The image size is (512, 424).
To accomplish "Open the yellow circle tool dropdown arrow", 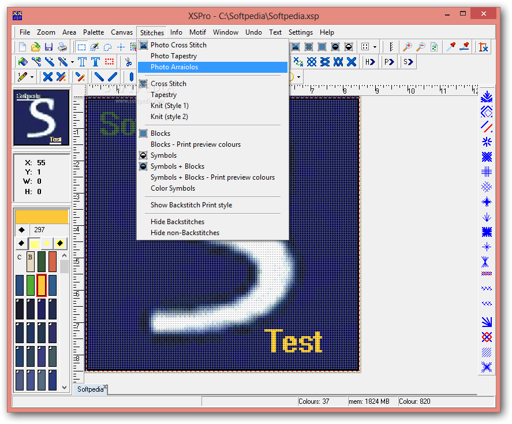I will pos(298,77).
